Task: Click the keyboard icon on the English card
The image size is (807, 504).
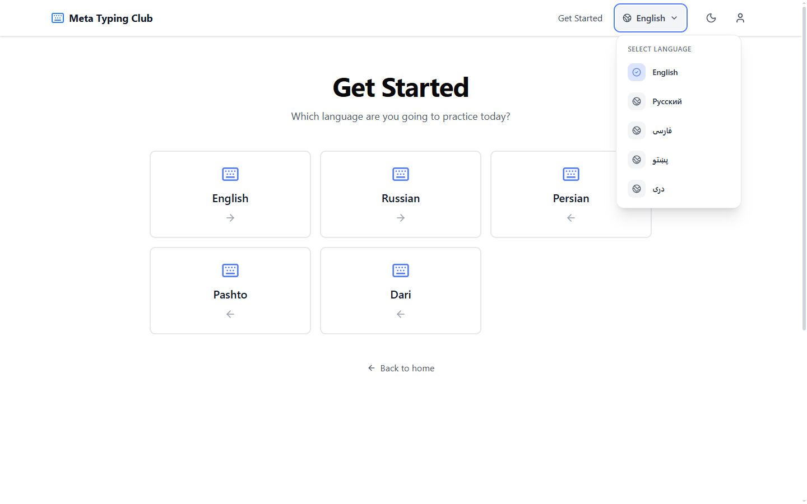Action: click(230, 174)
